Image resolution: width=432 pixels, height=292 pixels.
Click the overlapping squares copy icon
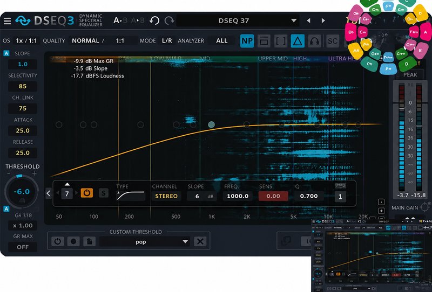pos(286,241)
